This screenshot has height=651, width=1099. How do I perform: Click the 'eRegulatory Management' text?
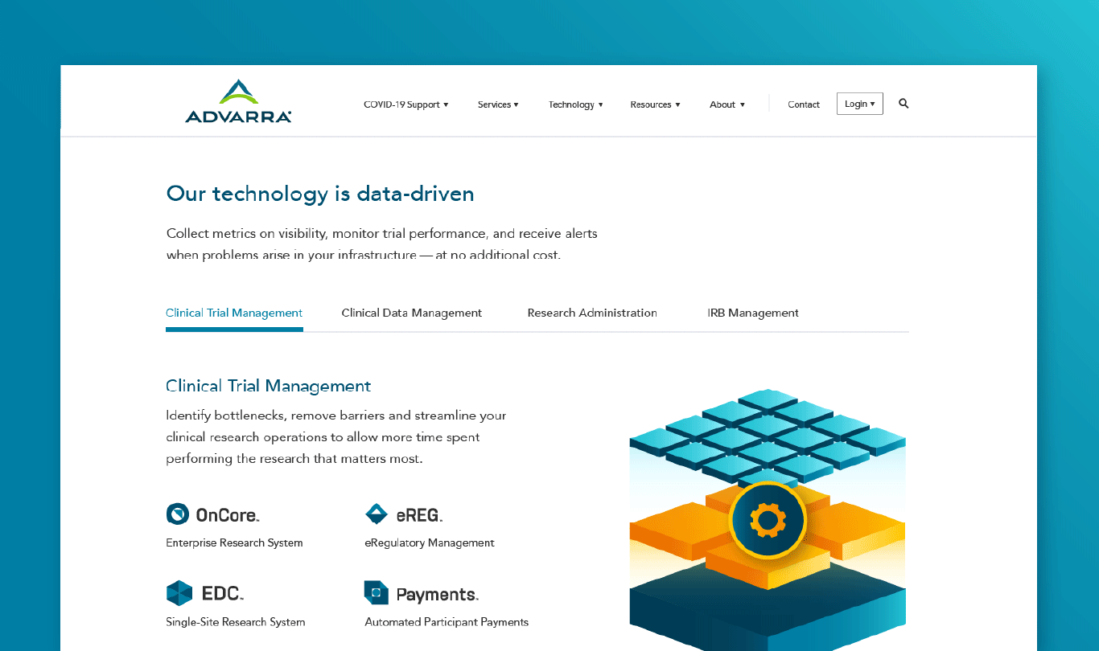(430, 542)
